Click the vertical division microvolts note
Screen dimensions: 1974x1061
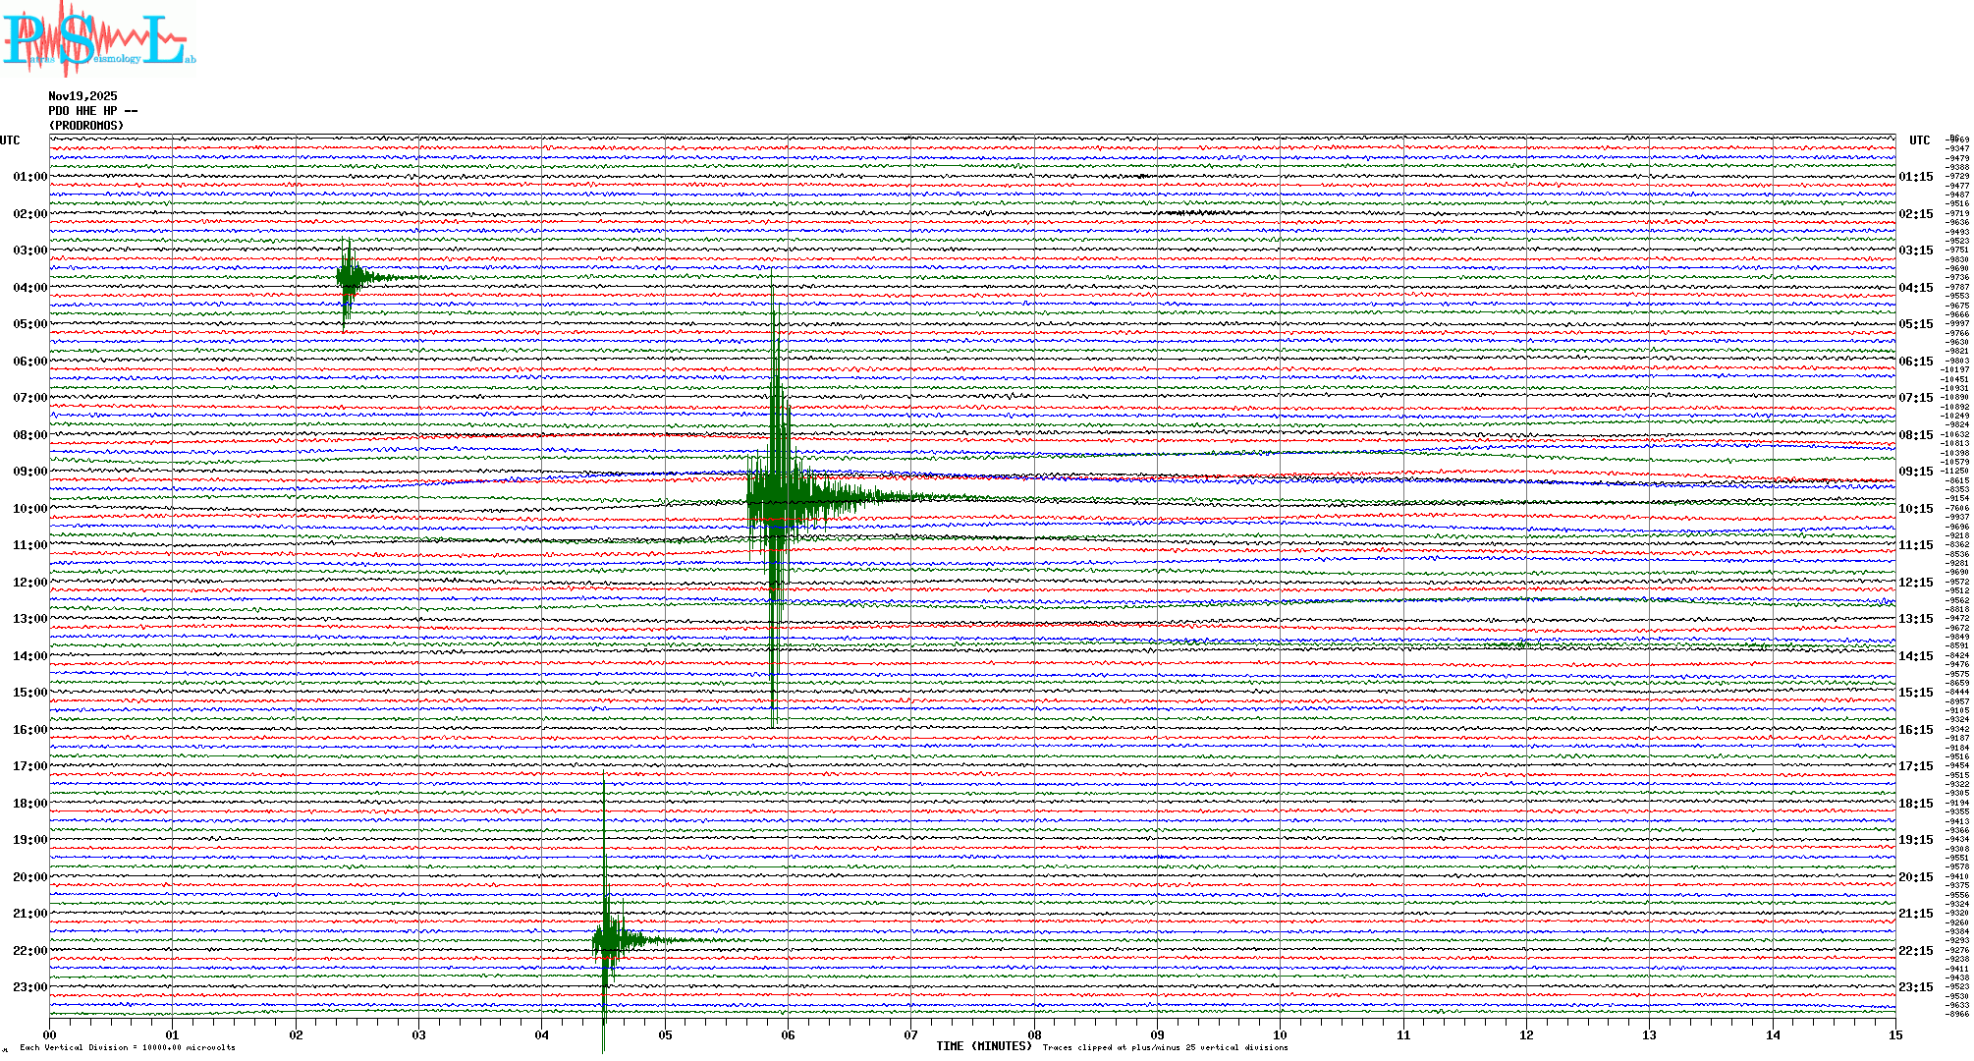point(128,1047)
